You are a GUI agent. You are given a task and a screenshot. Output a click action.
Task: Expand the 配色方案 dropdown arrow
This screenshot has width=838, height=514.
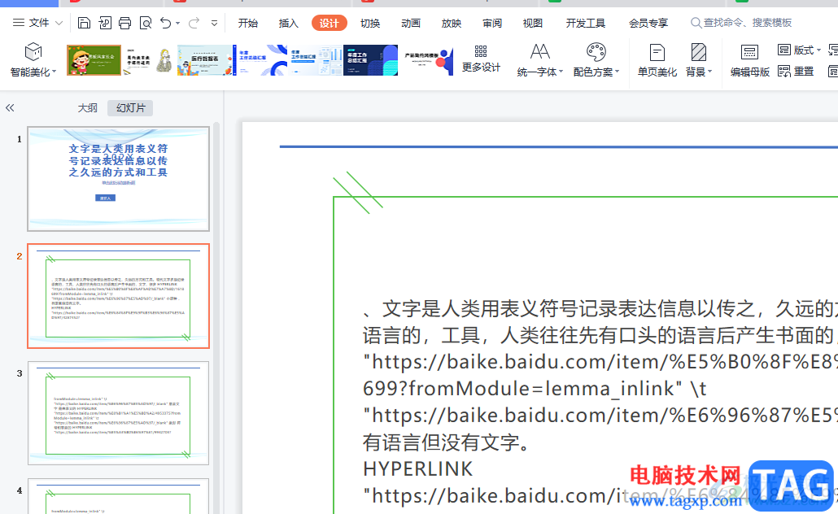click(618, 72)
